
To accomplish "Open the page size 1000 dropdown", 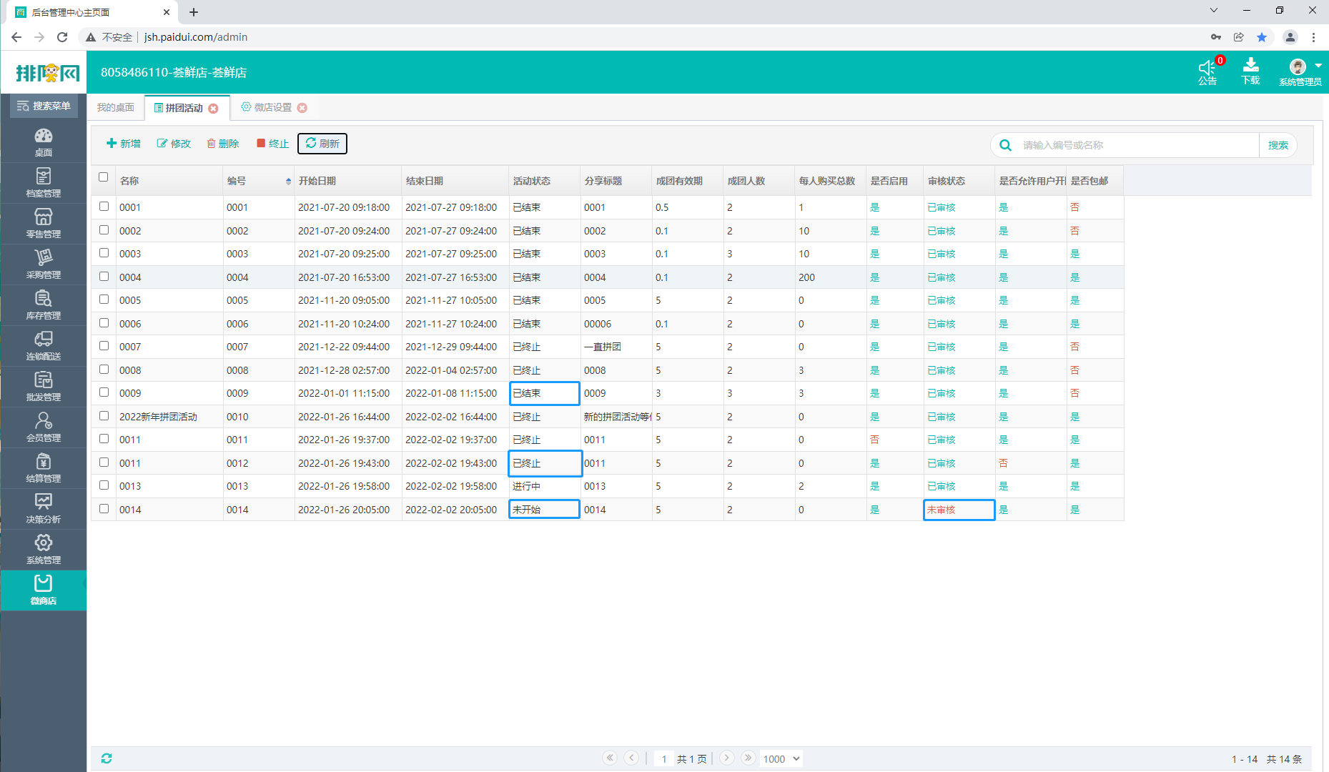I will click(781, 758).
